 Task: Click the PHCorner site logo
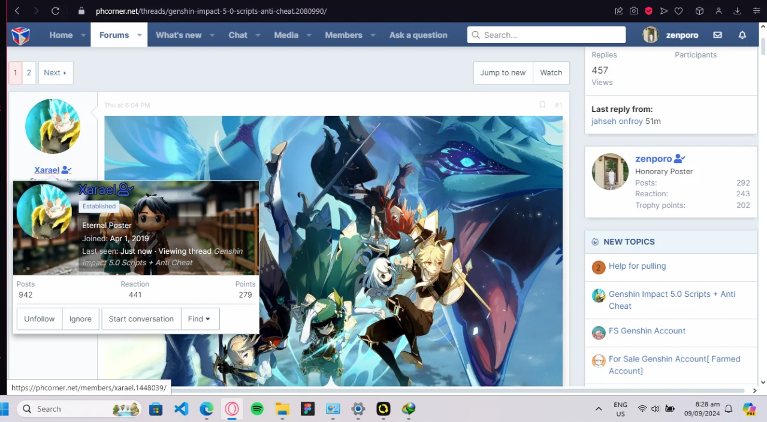click(x=20, y=35)
